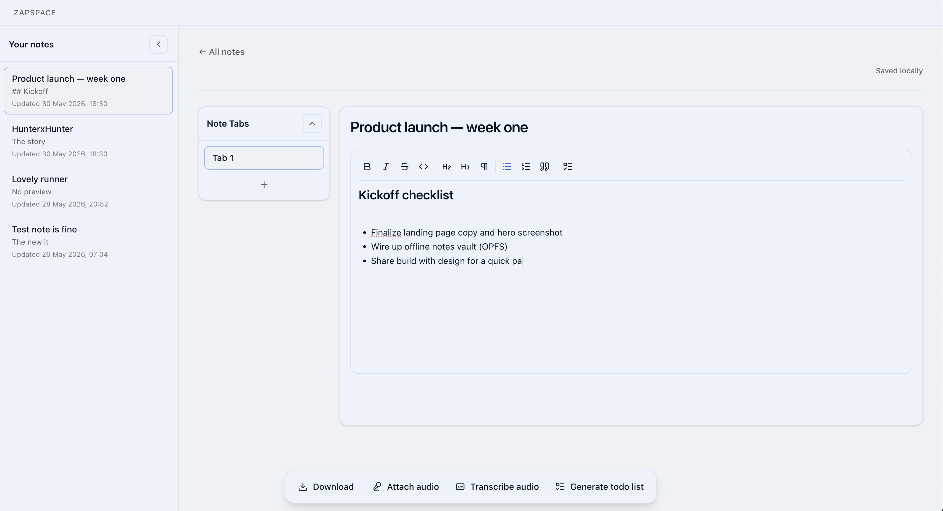Image resolution: width=943 pixels, height=511 pixels.
Task: Set the block to Heading 3
Action: [x=465, y=167]
